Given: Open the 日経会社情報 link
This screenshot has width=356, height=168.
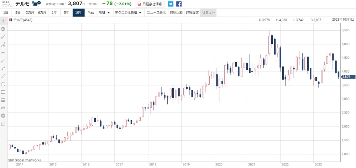Looking at the screenshot, I should tap(150, 4).
